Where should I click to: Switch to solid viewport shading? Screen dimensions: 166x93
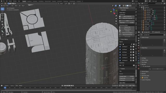[127, 6]
